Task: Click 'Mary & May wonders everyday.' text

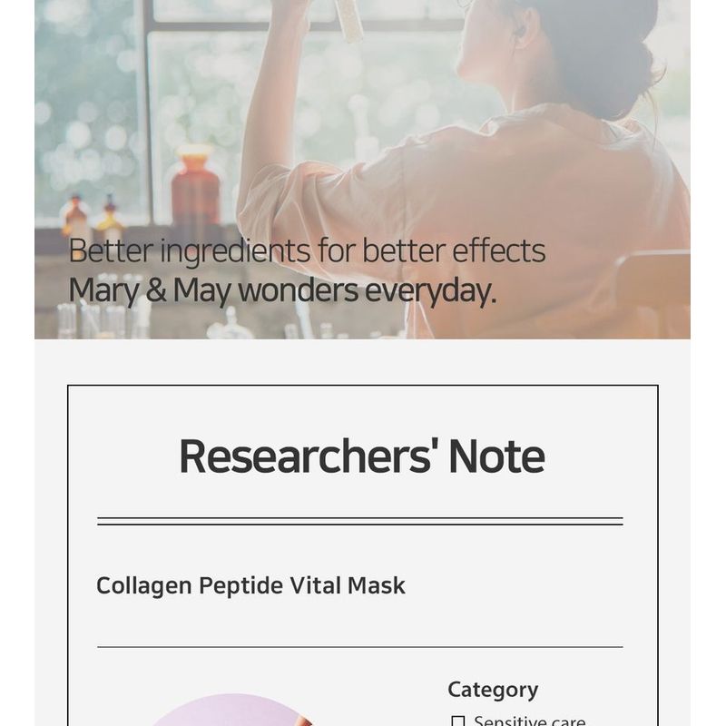Action: click(x=282, y=291)
